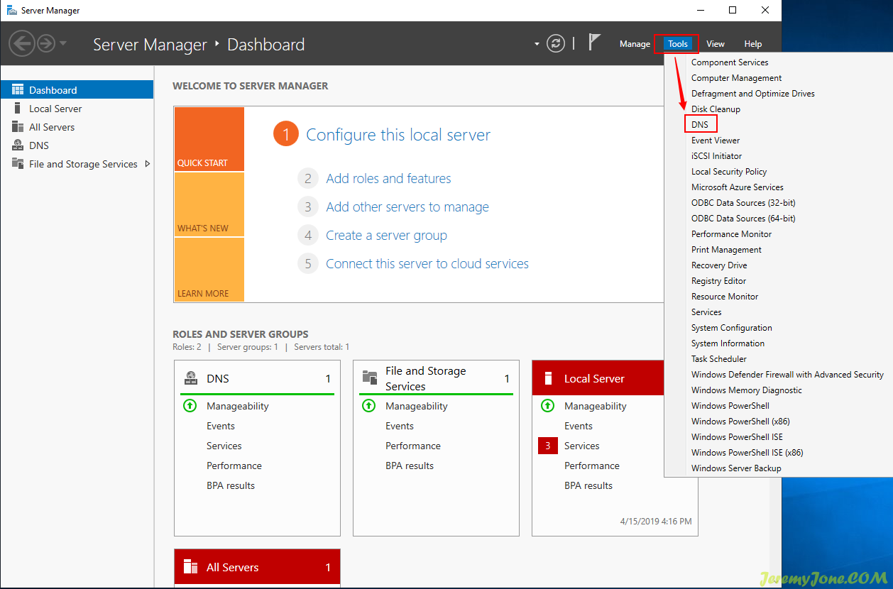Click the forward navigation arrow icon

point(46,44)
